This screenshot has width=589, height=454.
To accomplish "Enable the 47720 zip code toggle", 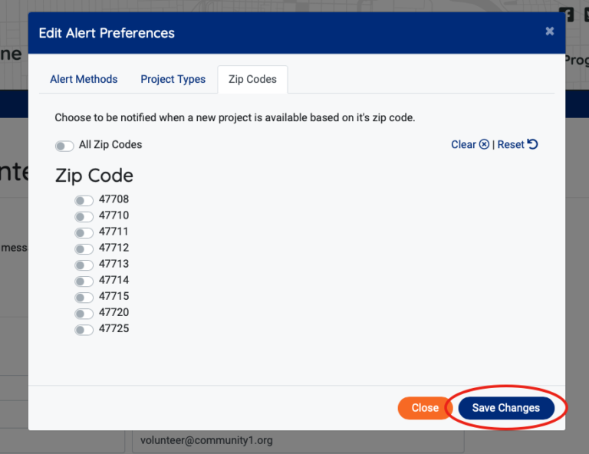I will tap(84, 314).
